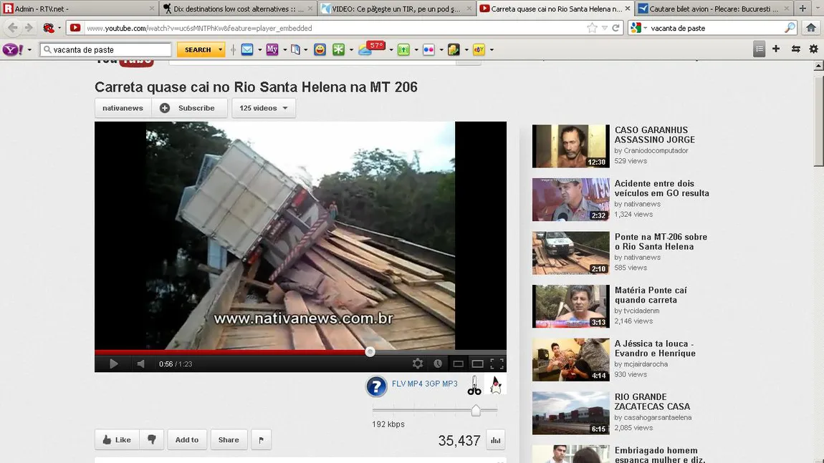
Task: Open the Yahoo toolbar settings gear
Action: tap(813, 49)
